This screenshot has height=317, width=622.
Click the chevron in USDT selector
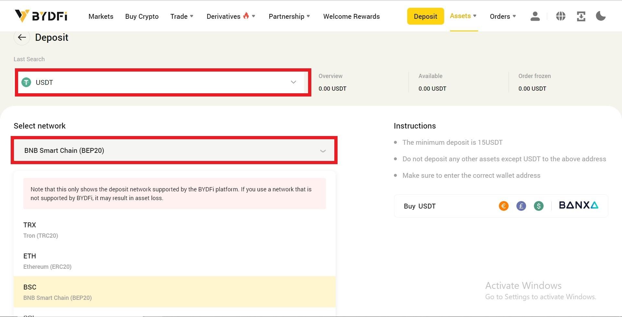point(294,82)
